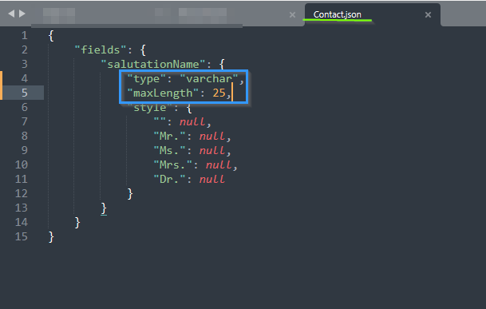Viewport: 486px width, 309px height.
Task: Select line number 5 in gutter
Action: [25, 93]
